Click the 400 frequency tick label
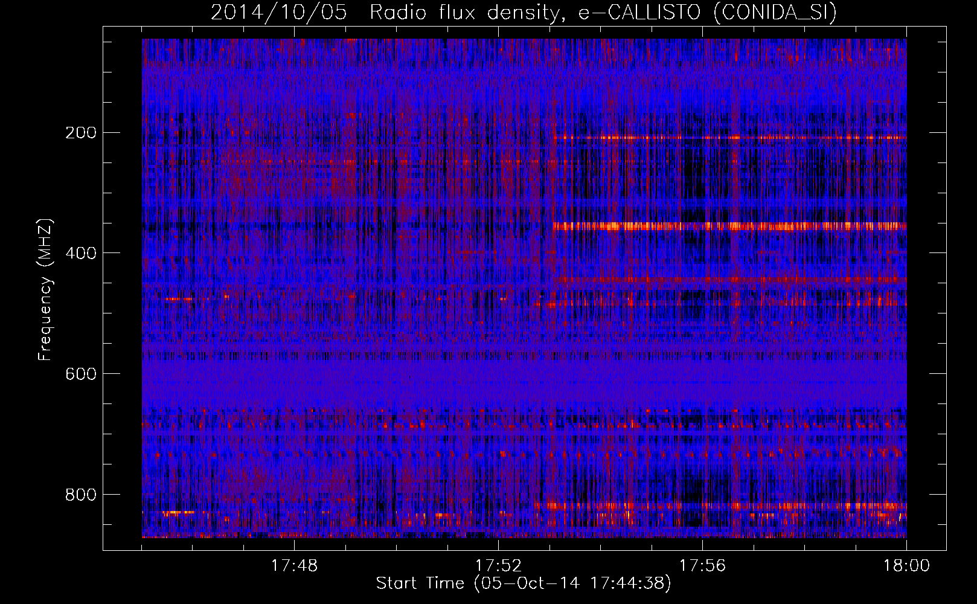The width and height of the screenshot is (977, 604). tap(81, 253)
